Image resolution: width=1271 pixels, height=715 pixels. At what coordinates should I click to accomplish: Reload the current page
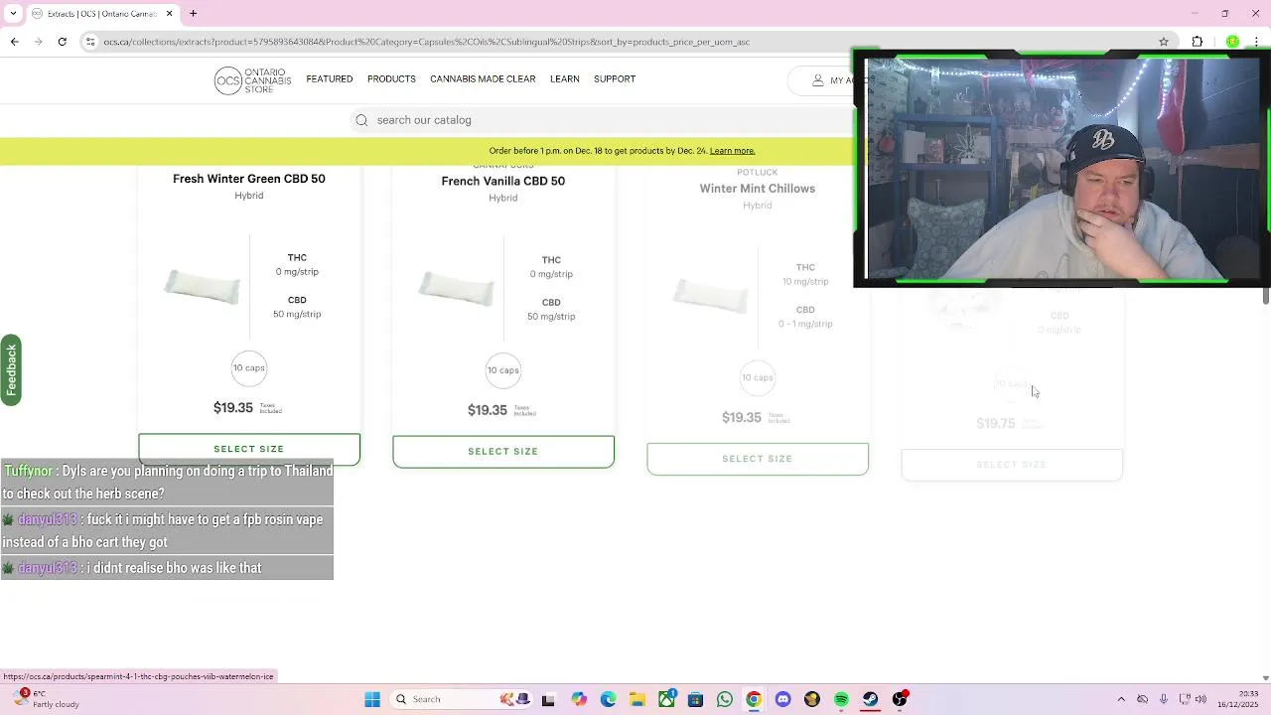[63, 42]
